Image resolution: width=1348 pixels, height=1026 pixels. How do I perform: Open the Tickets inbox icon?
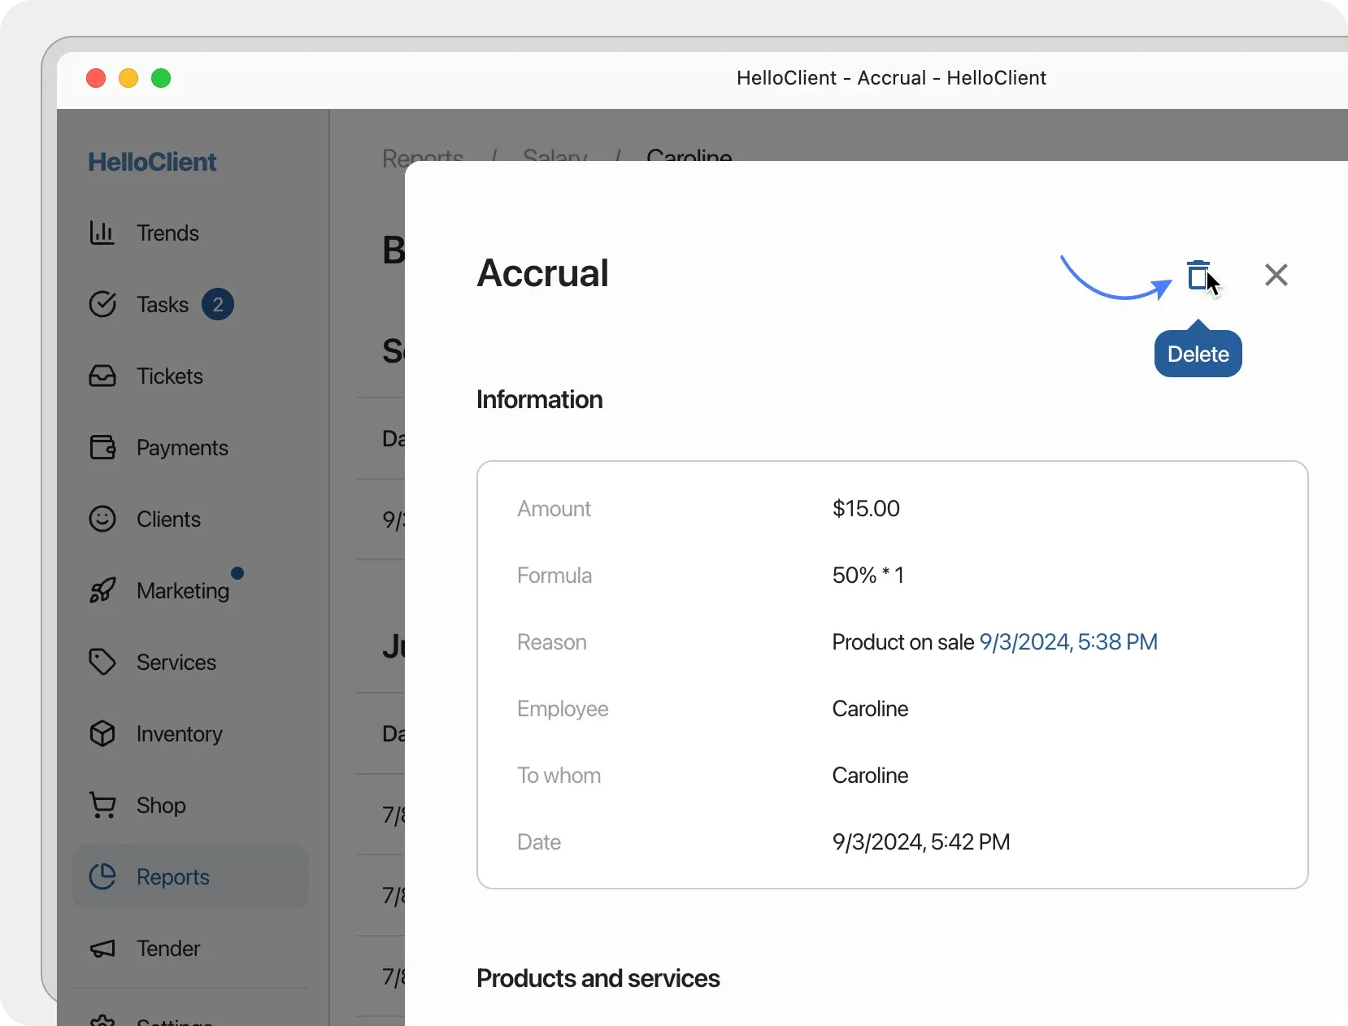(x=104, y=376)
